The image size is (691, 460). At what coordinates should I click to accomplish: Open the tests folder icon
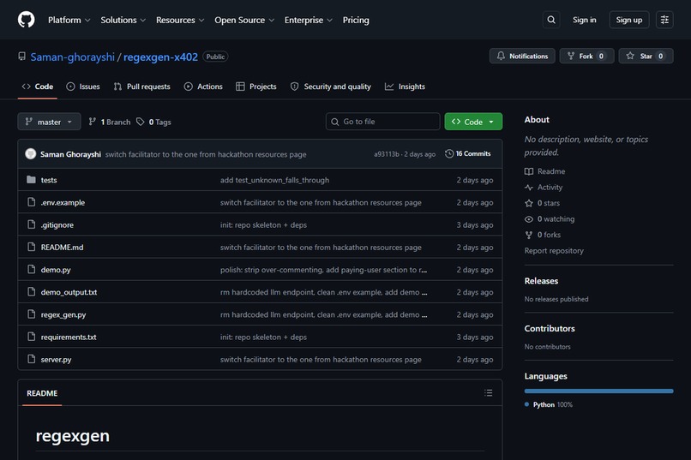coord(31,180)
